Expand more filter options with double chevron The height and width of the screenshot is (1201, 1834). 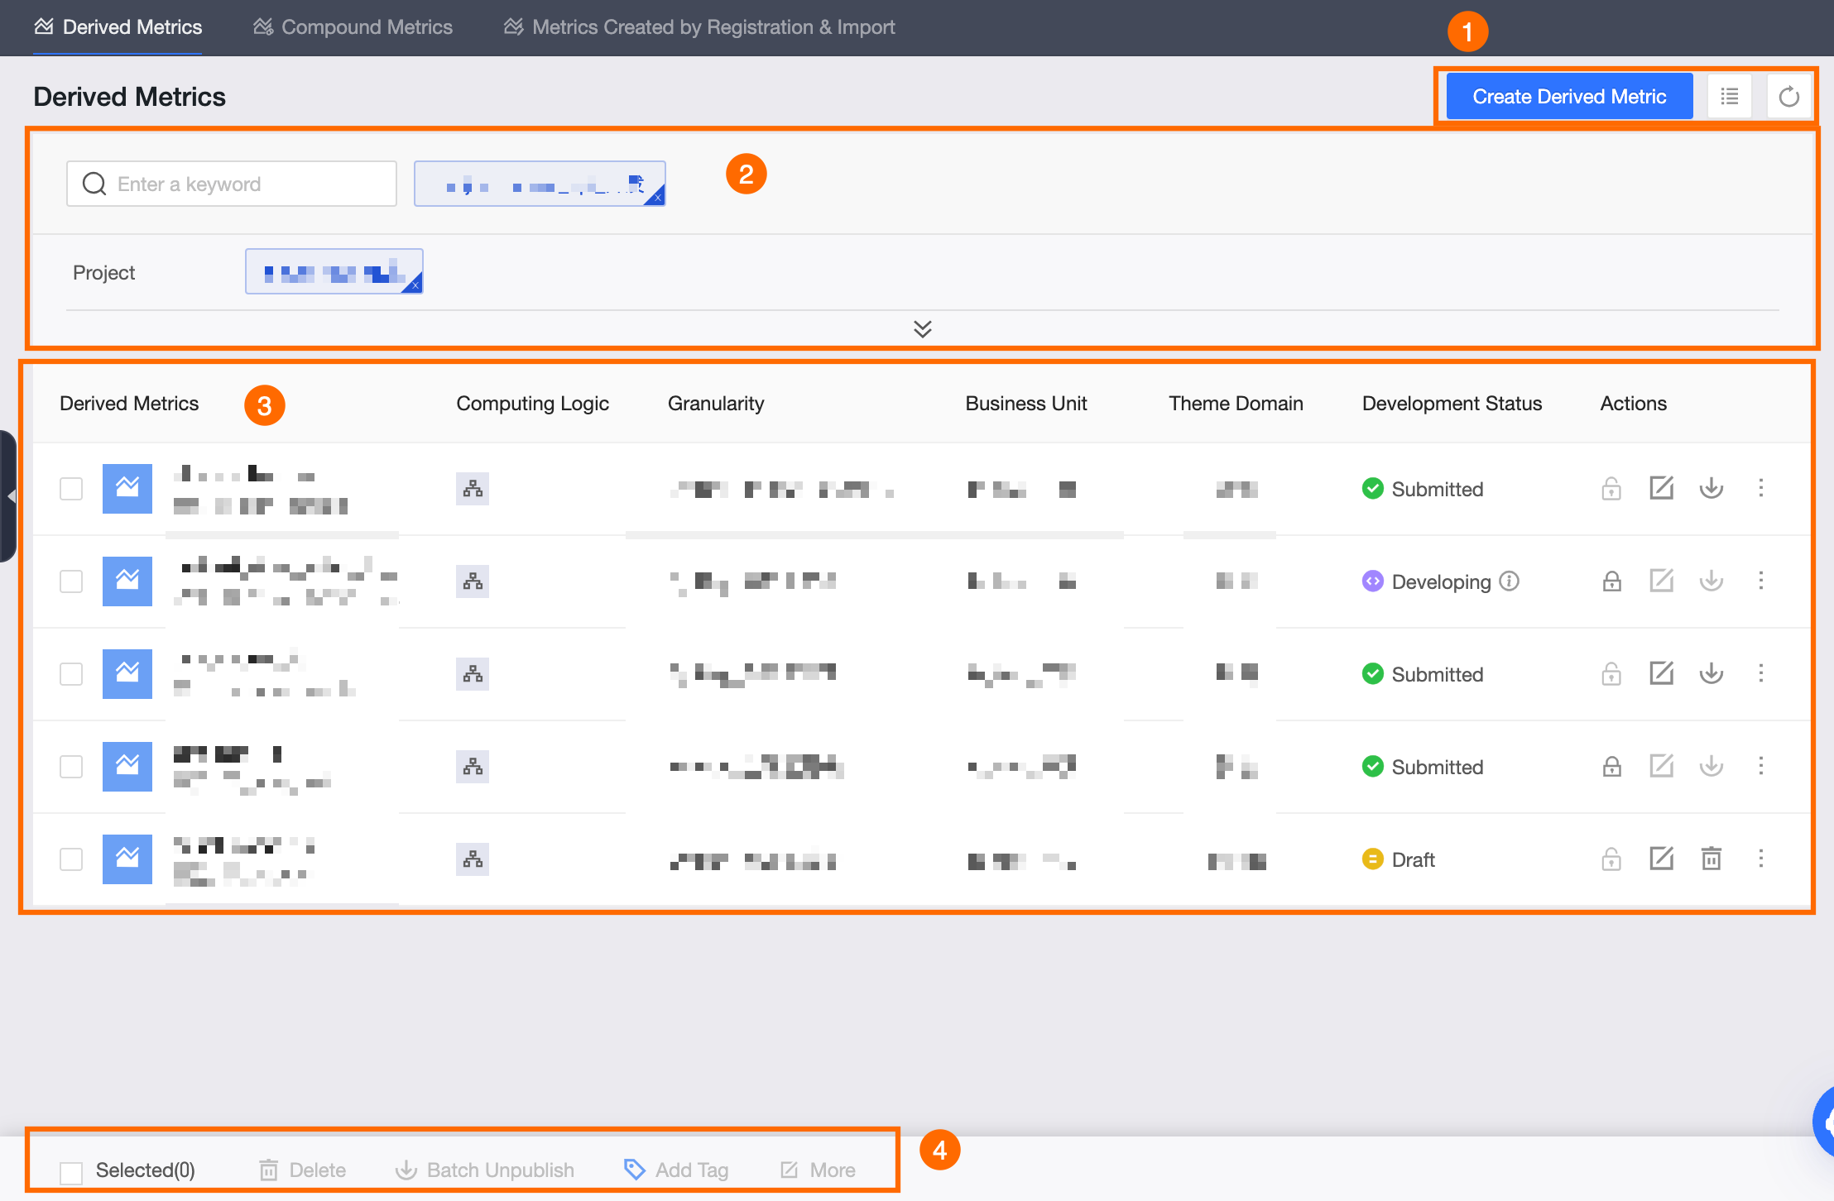923,329
